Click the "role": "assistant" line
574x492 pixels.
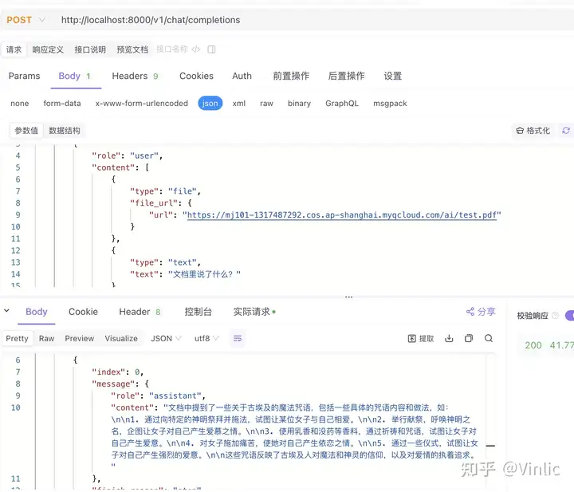point(158,396)
